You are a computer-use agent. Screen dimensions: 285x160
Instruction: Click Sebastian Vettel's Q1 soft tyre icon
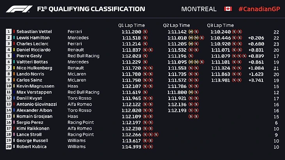145,32
